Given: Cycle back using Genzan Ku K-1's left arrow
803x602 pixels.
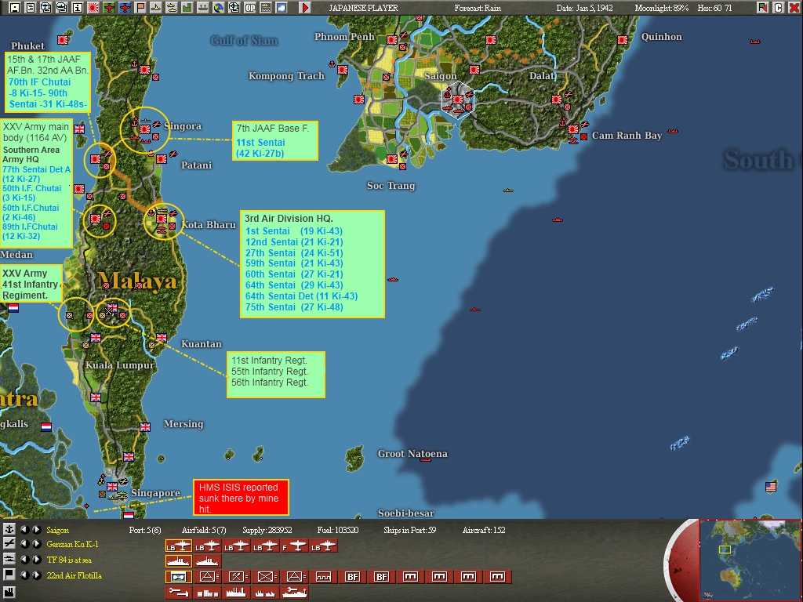Looking at the screenshot, I should click(x=25, y=544).
